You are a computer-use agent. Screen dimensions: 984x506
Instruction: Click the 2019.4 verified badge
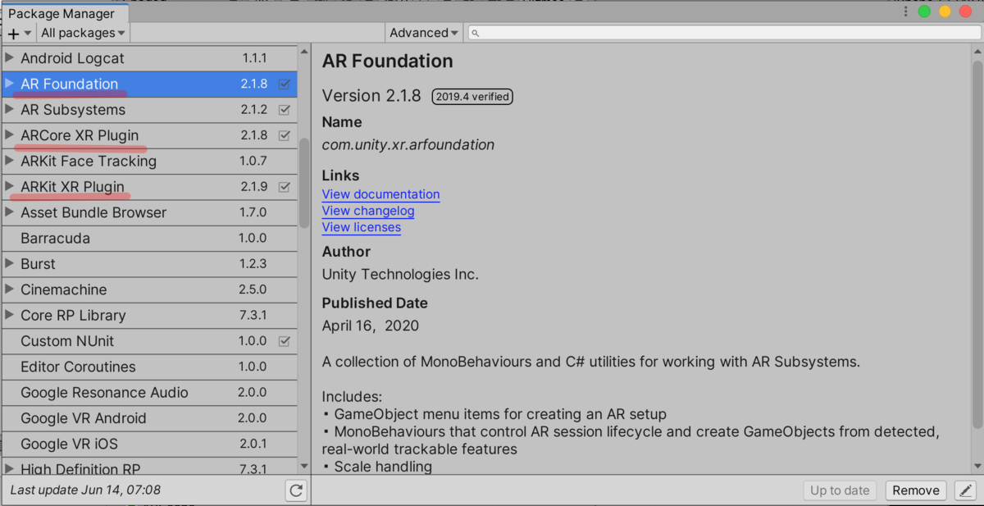tap(472, 97)
